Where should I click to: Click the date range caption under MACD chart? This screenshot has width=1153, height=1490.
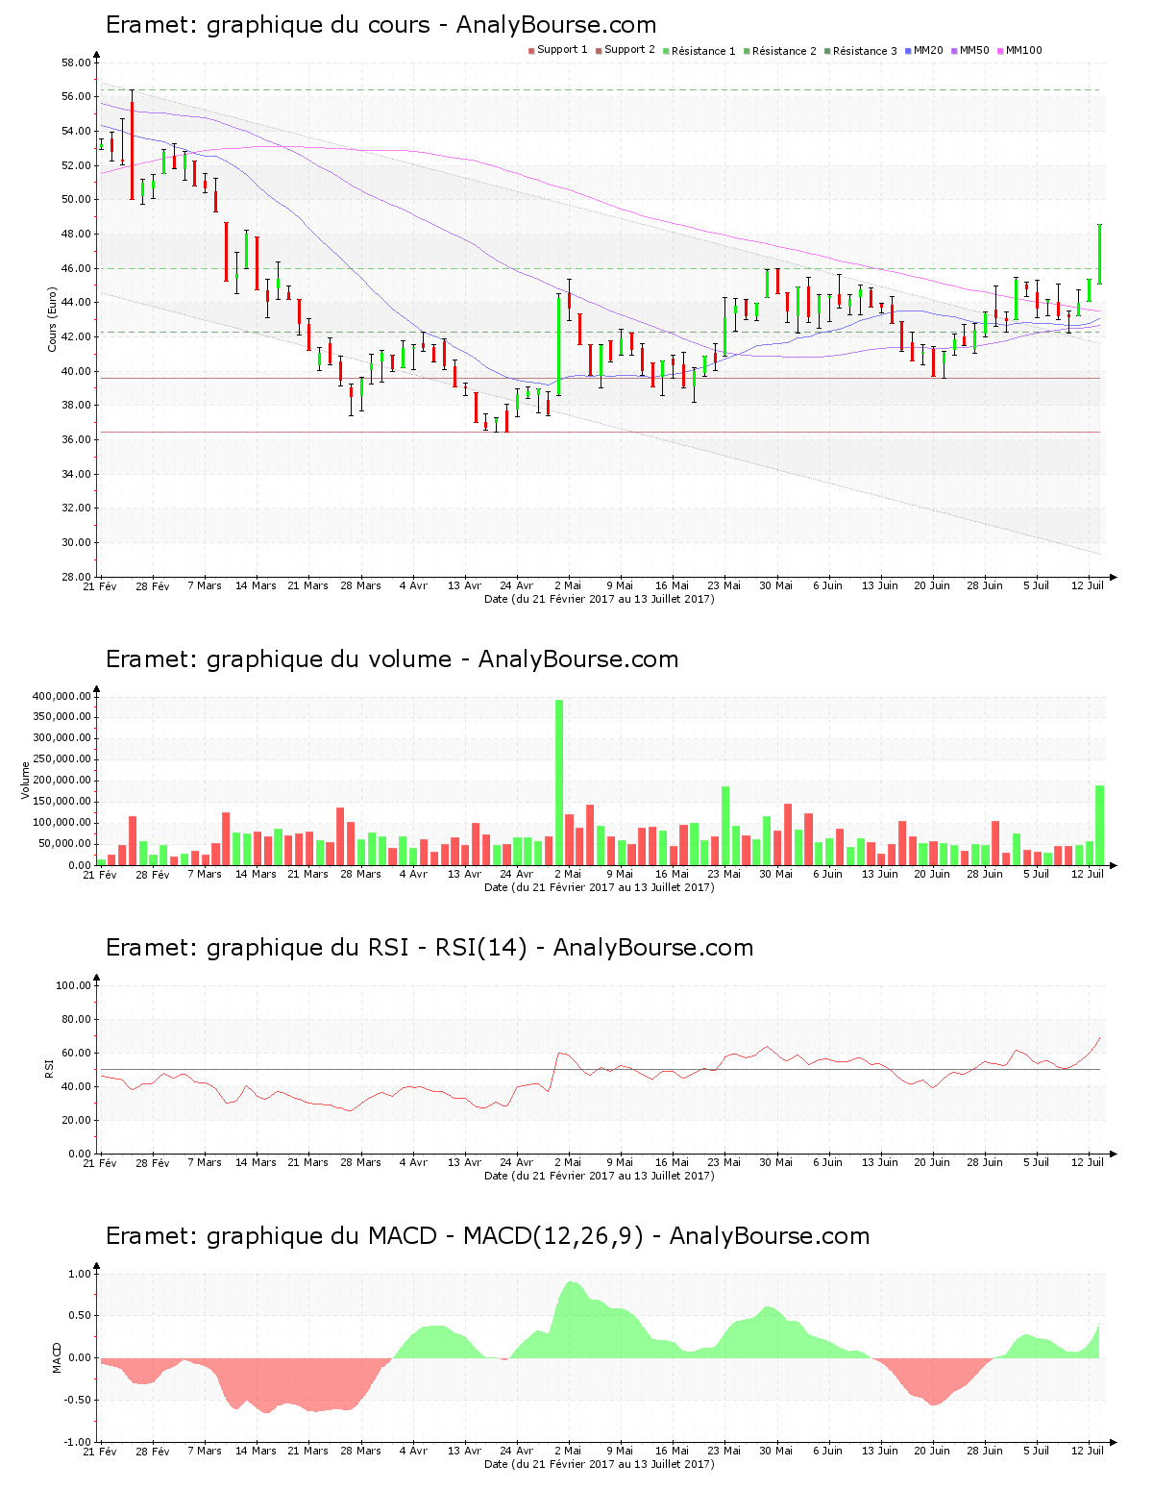[599, 1464]
